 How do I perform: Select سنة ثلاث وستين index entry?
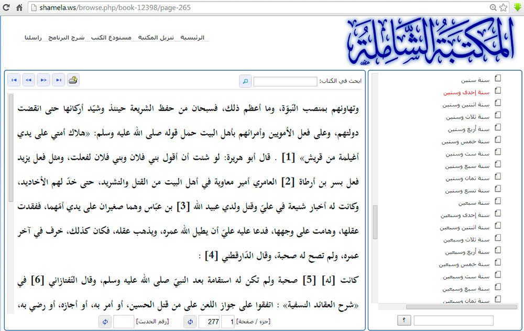tap(467, 117)
